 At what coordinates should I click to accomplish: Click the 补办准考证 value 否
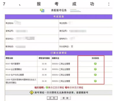[x=72, y=46]
